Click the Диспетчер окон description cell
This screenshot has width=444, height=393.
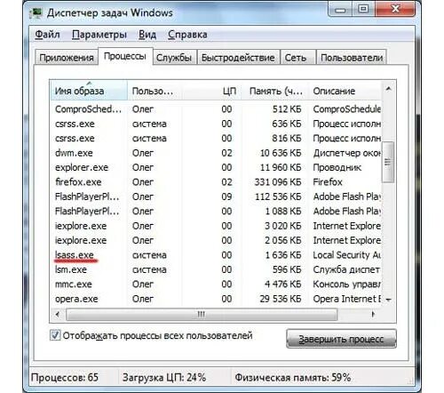point(347,153)
